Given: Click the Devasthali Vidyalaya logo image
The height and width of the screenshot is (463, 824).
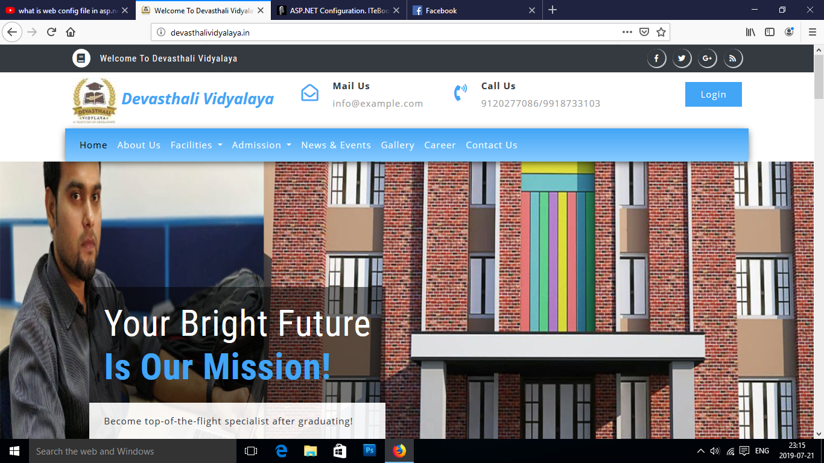Looking at the screenshot, I should coord(95,100).
